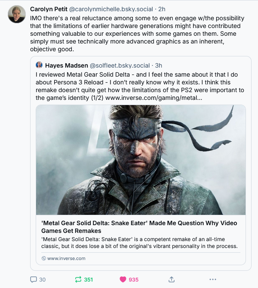
Task: Click the 3h timestamp on quoted post
Action: click(158, 65)
